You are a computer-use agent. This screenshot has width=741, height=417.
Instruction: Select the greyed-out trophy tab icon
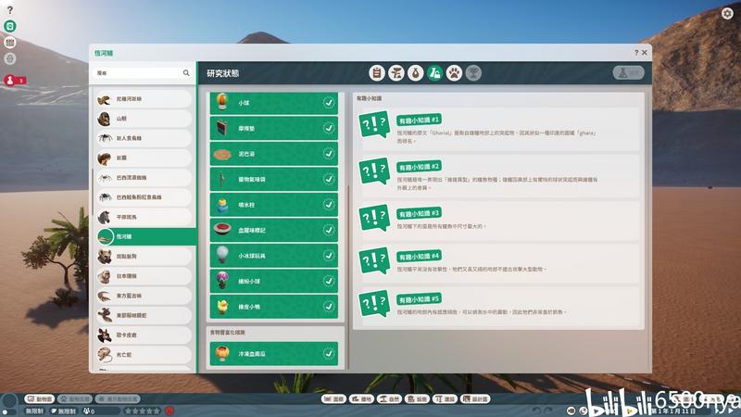click(473, 73)
